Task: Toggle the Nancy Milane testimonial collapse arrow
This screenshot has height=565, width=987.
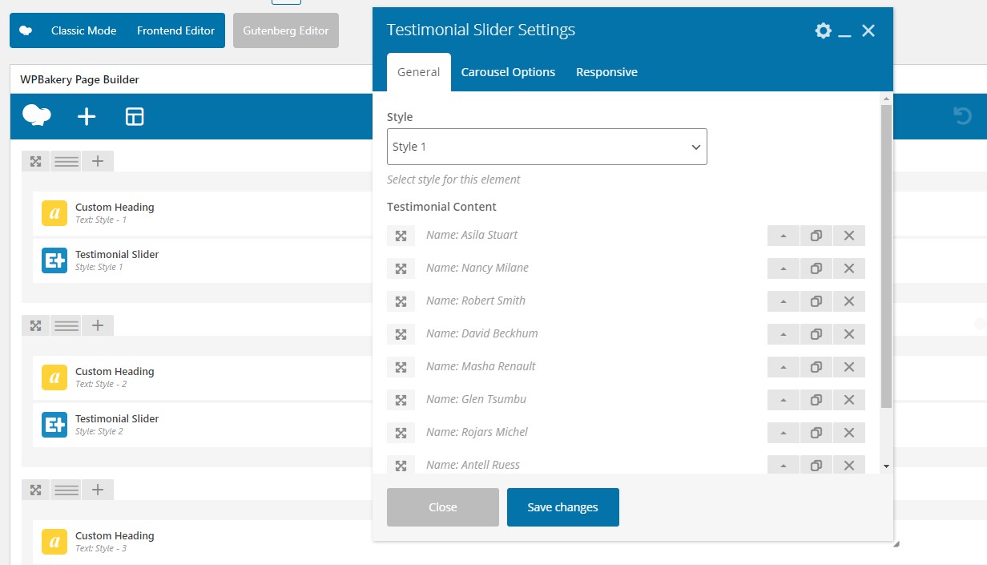Action: point(783,268)
